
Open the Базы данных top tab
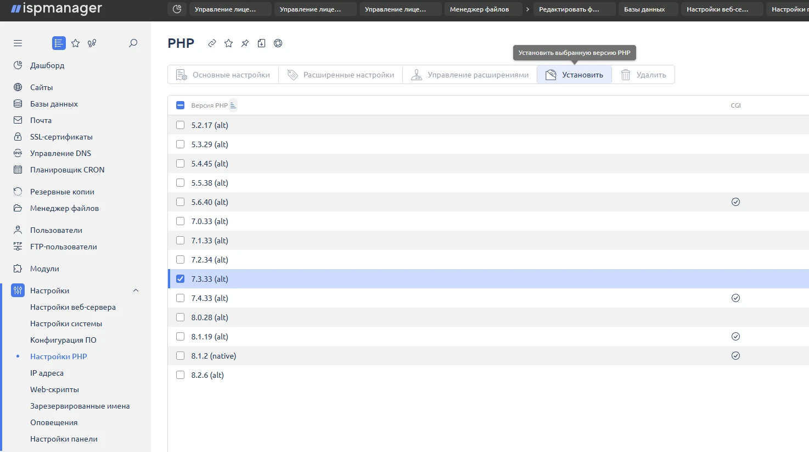click(644, 9)
